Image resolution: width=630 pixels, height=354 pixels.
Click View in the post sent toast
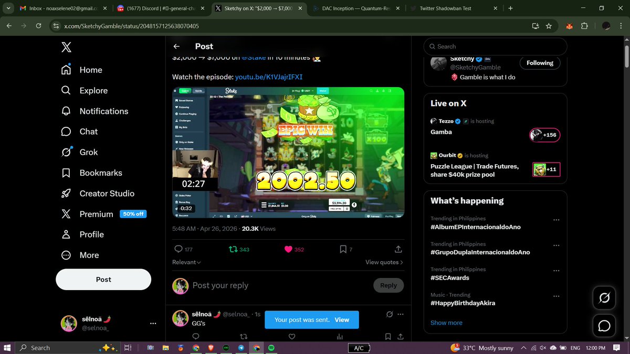342,319
